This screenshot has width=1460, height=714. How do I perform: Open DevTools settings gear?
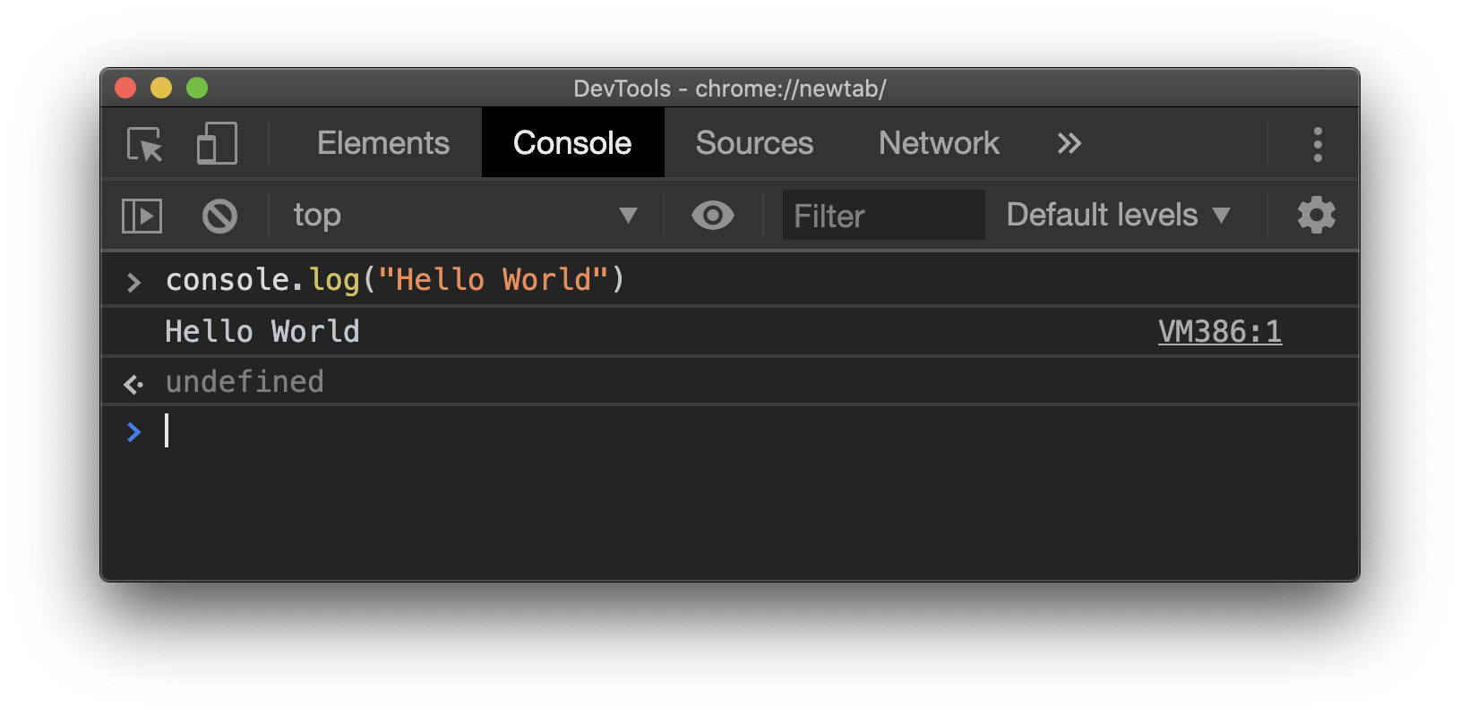click(1316, 215)
